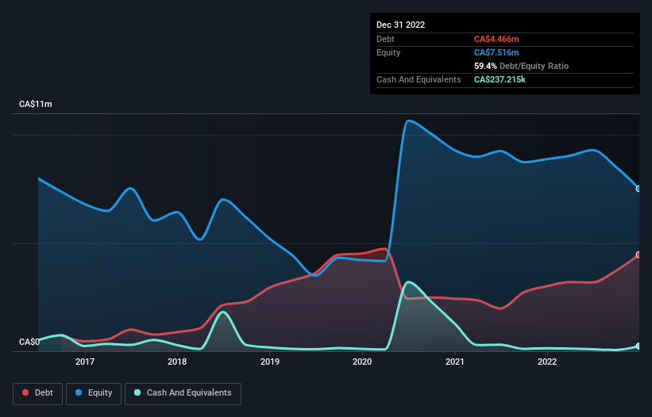The height and width of the screenshot is (417, 652).
Task: Select the 2018 x-axis label
Action: click(x=177, y=362)
